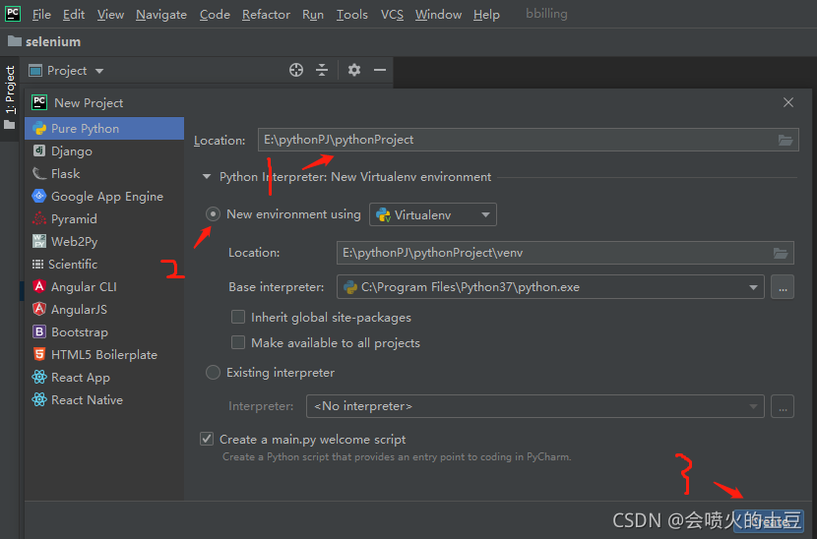Open the Edit menu

pos(74,15)
